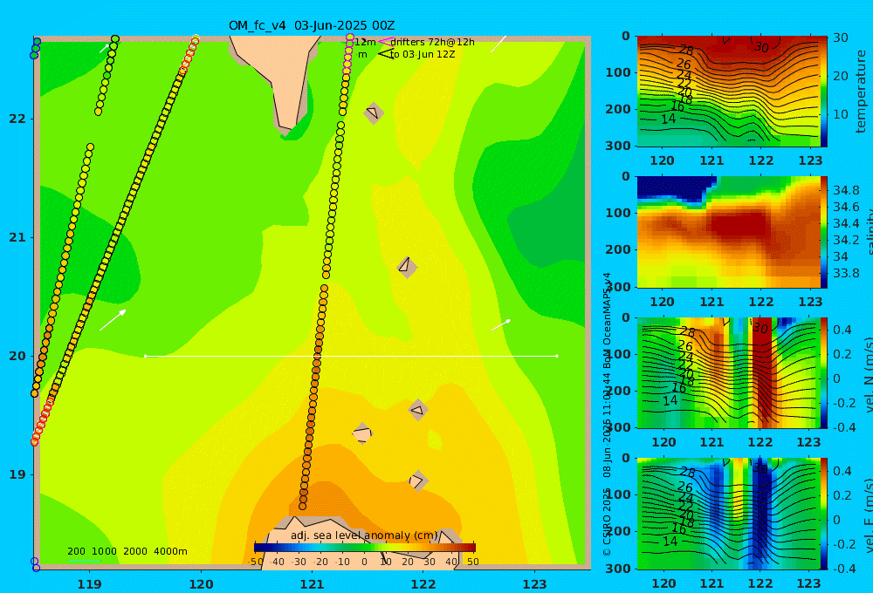
Task: Click the title "OM_fc_v4 03-Jun-2025 00Z"
Action: pyautogui.click(x=312, y=25)
